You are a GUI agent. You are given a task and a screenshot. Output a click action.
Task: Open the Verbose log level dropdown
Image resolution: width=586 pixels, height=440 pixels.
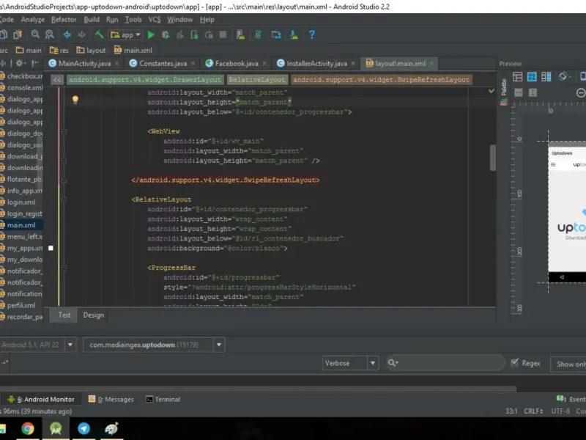tap(350, 363)
